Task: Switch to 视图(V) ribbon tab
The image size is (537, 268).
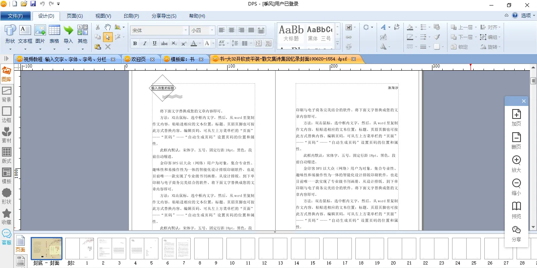Action: coord(103,16)
